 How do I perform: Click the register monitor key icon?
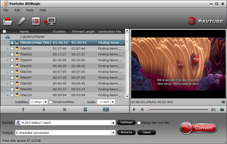pos(50,21)
